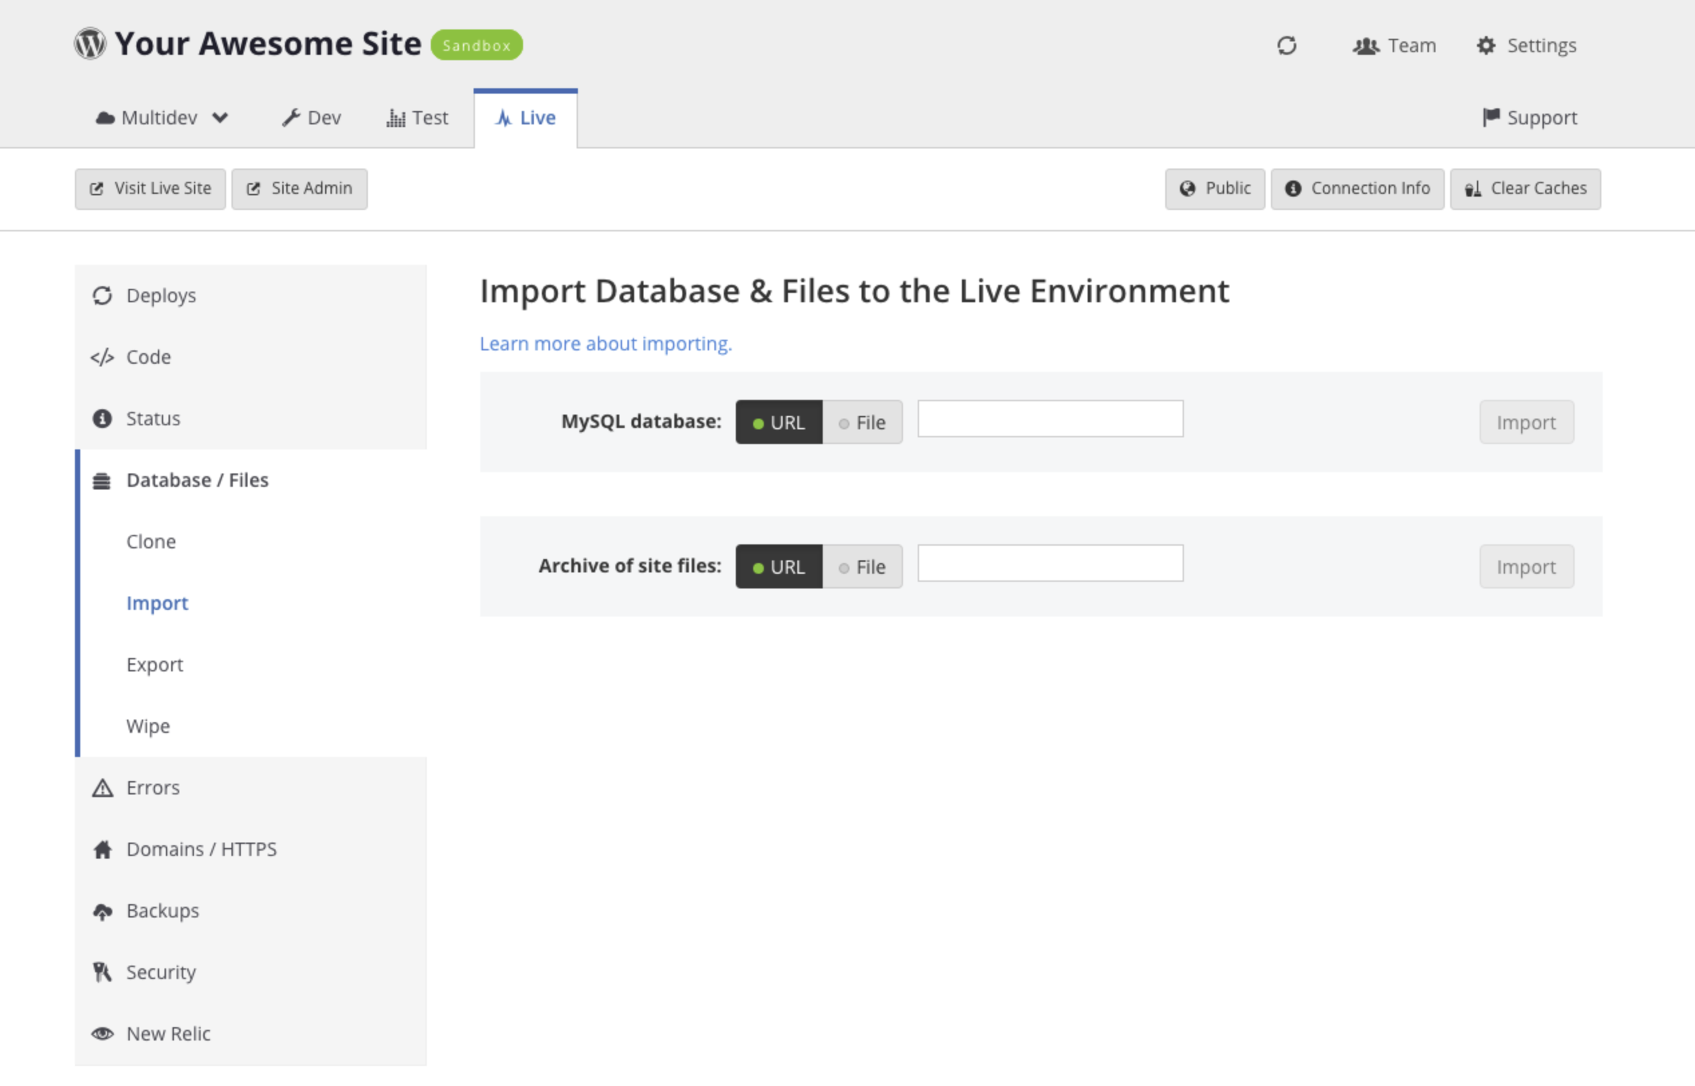Click the Errors warning triangle icon

(102, 788)
